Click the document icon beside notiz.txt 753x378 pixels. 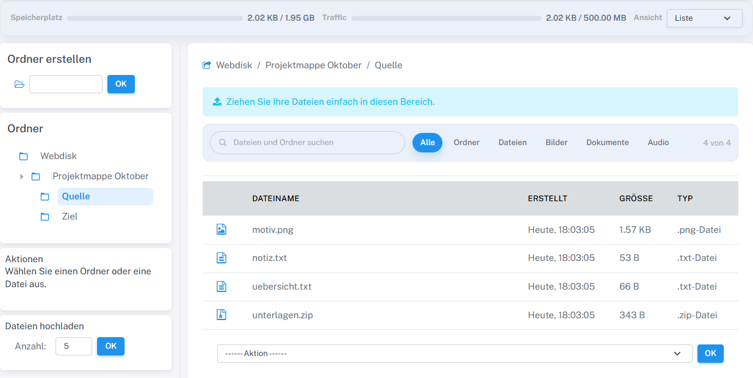pyautogui.click(x=222, y=258)
